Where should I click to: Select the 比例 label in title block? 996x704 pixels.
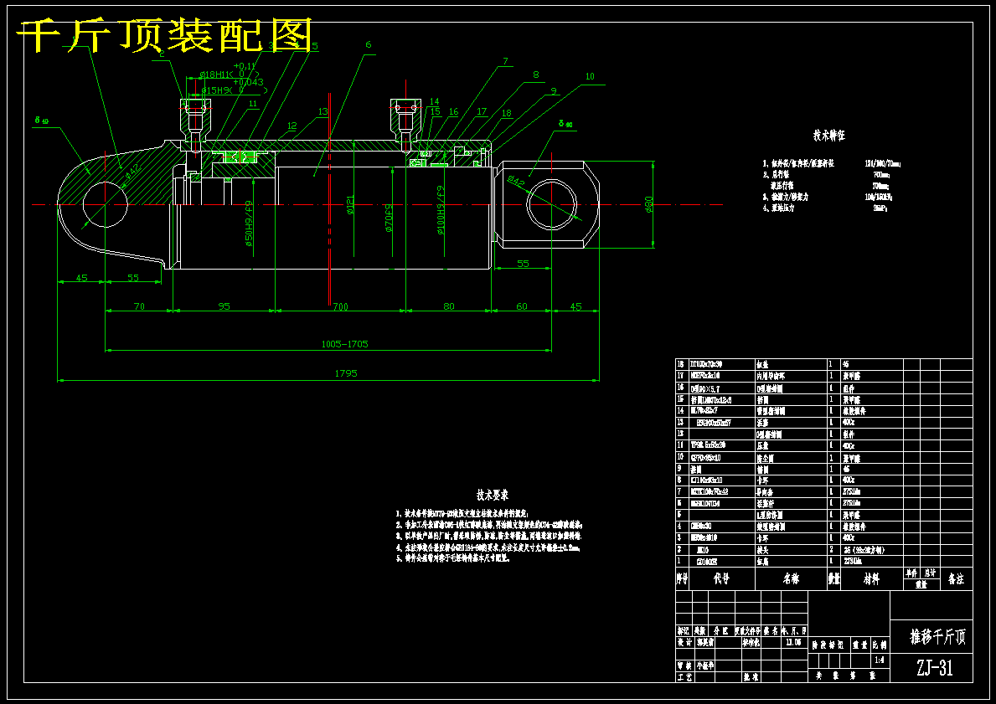coord(879,645)
